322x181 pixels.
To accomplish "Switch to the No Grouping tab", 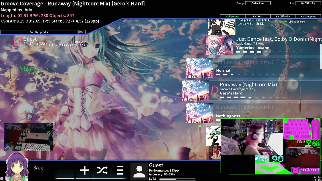I will pos(308,16).
